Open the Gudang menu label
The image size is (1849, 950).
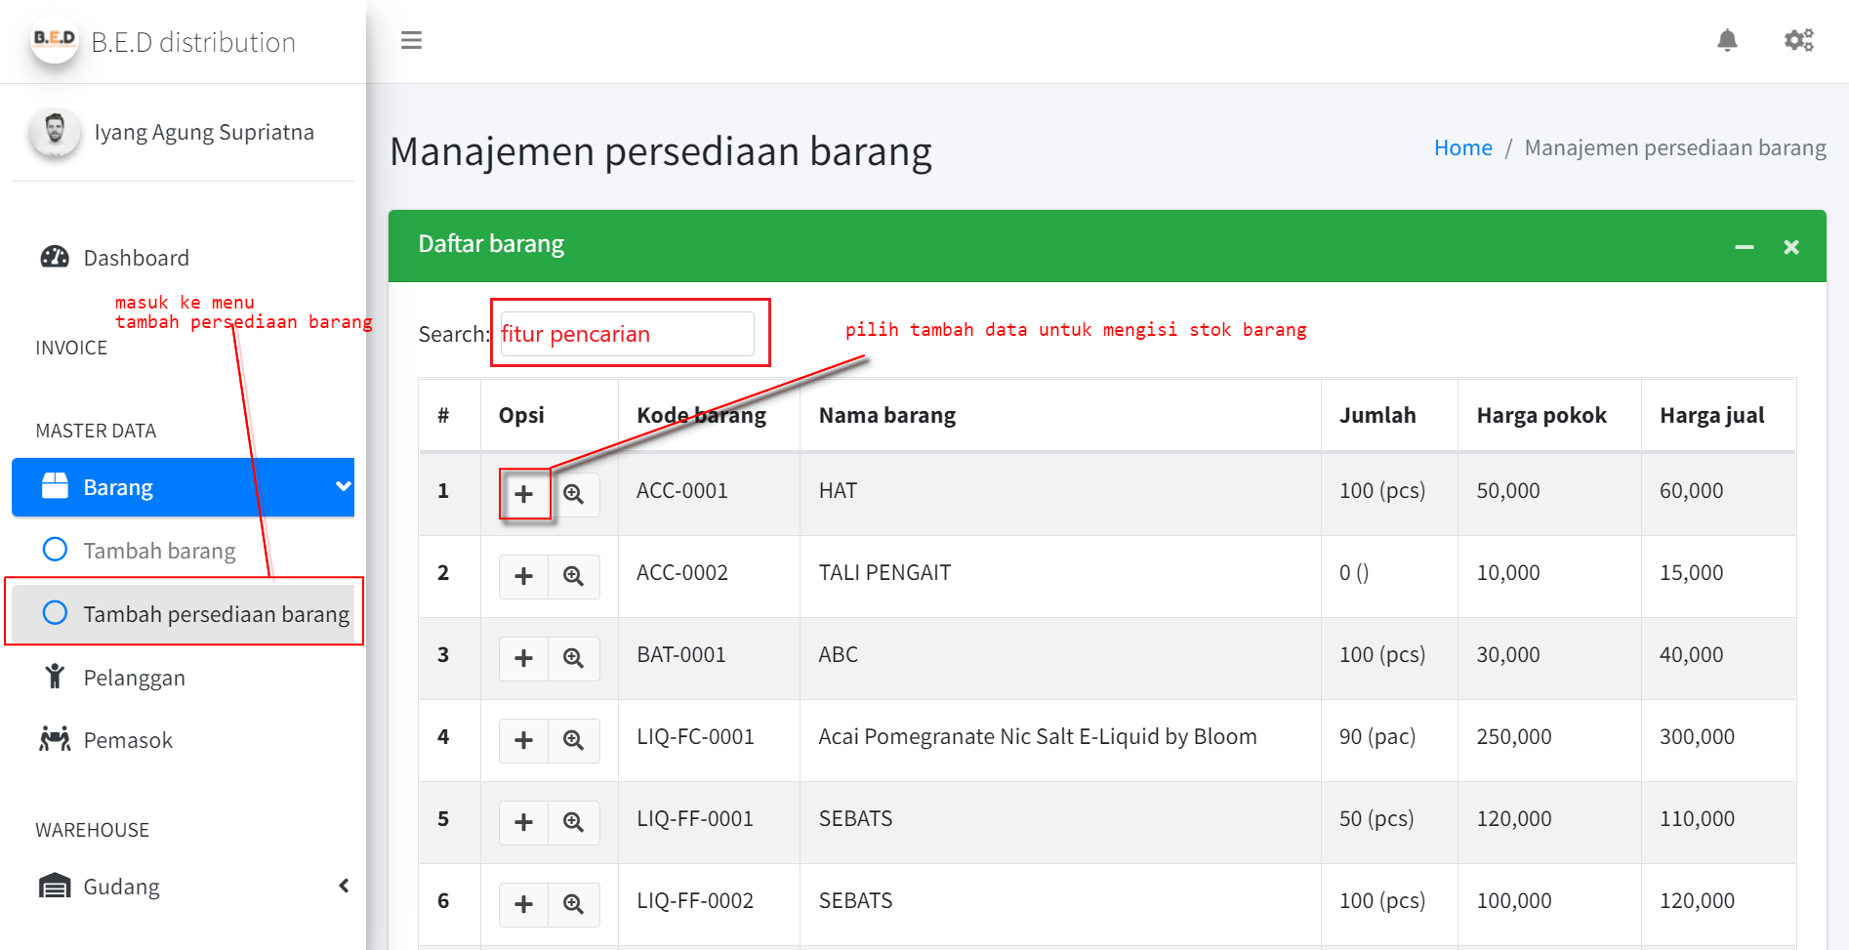pyautogui.click(x=122, y=887)
